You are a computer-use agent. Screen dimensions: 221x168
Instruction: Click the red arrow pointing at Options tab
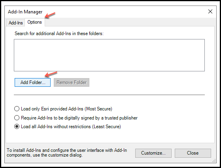50,15
